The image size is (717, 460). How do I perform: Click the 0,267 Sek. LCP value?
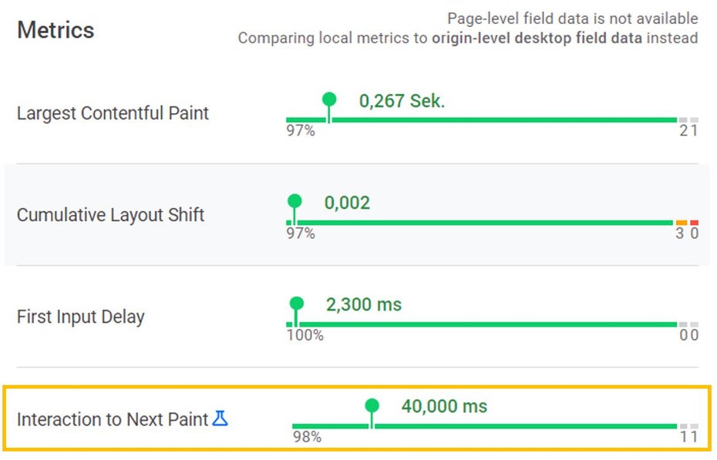click(402, 101)
